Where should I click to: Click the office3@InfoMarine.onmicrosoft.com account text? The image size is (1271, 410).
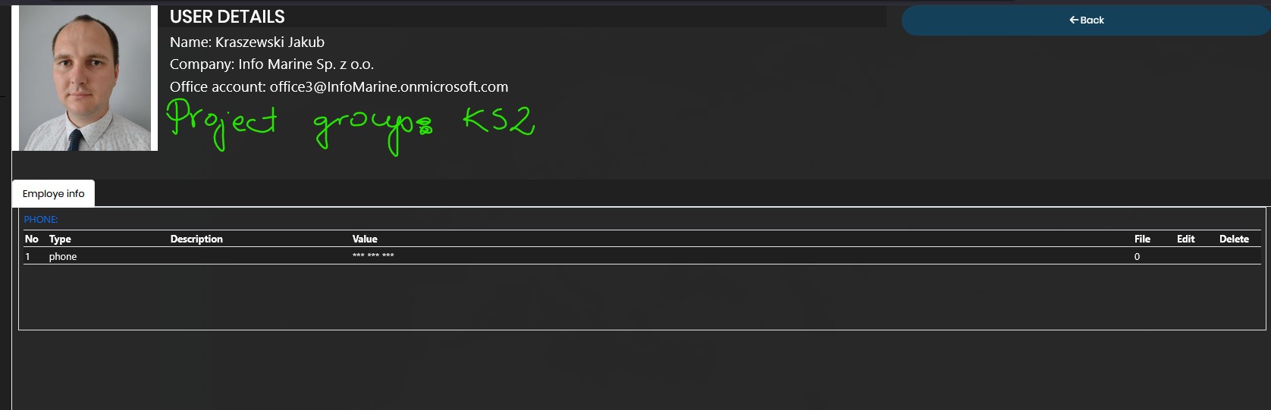389,87
